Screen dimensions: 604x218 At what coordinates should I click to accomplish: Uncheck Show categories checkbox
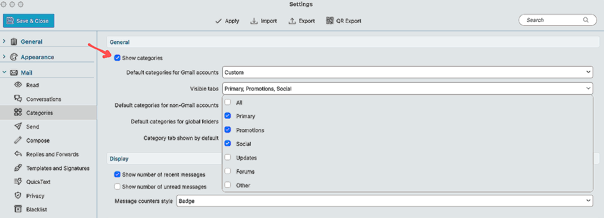[x=117, y=58]
